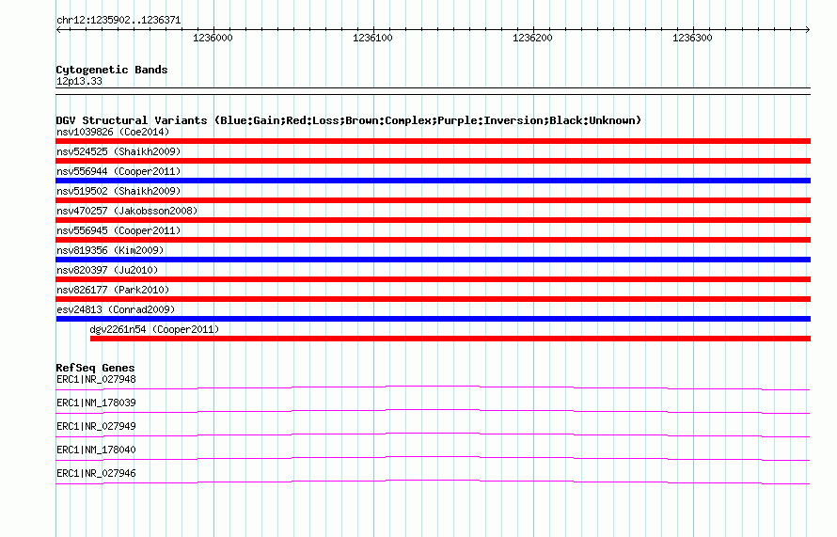Click the nsv470257 (Jakobsson2008) label
Image resolution: width=837 pixels, height=537 pixels.
click(x=127, y=211)
